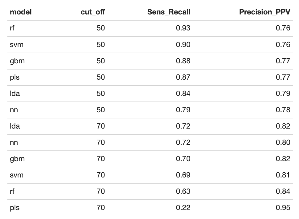
Task: Click the Sens_Recall value 0.88 for gbm
Action: (x=183, y=61)
